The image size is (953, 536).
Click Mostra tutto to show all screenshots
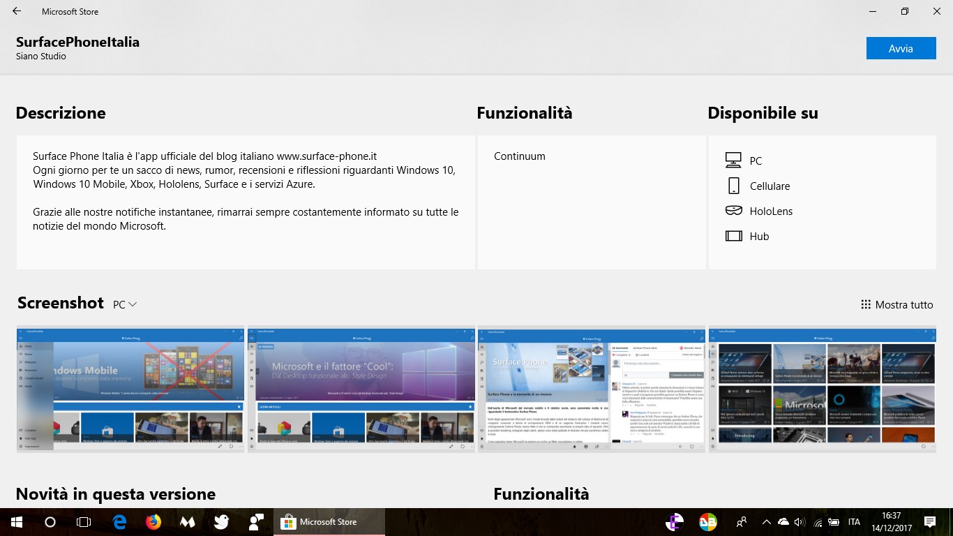896,304
